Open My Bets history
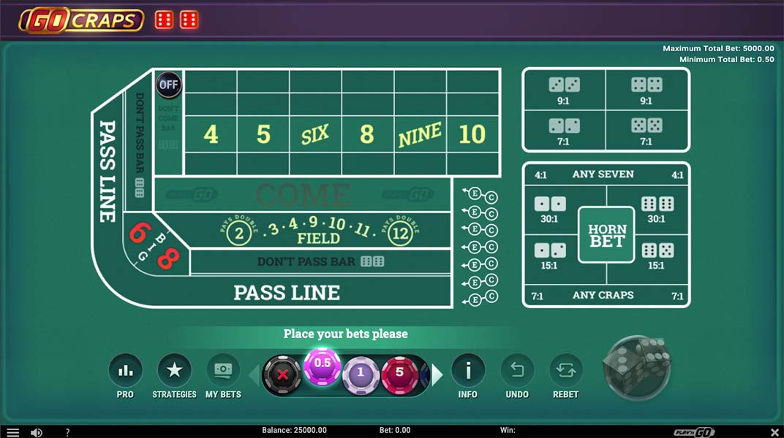 pyautogui.click(x=223, y=371)
